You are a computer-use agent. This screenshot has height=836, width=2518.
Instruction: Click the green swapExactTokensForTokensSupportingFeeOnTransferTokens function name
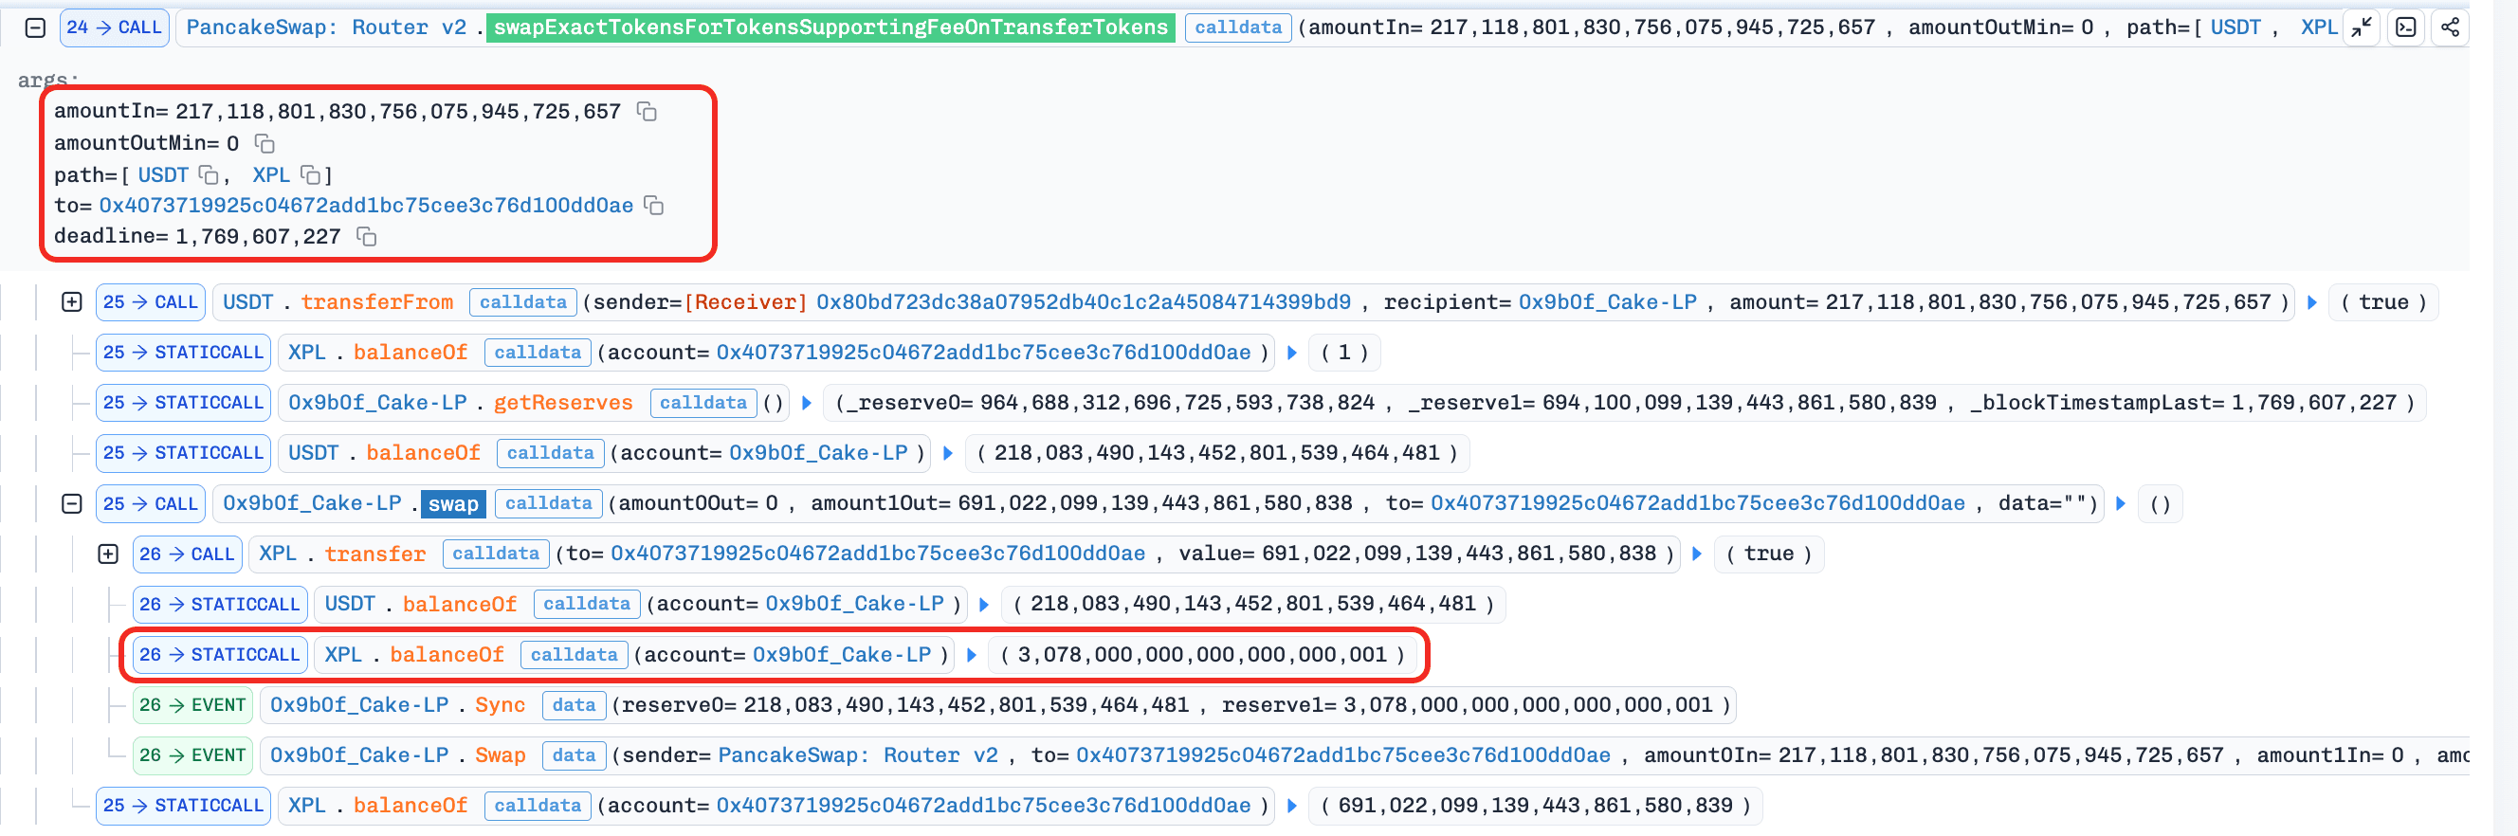point(830,27)
